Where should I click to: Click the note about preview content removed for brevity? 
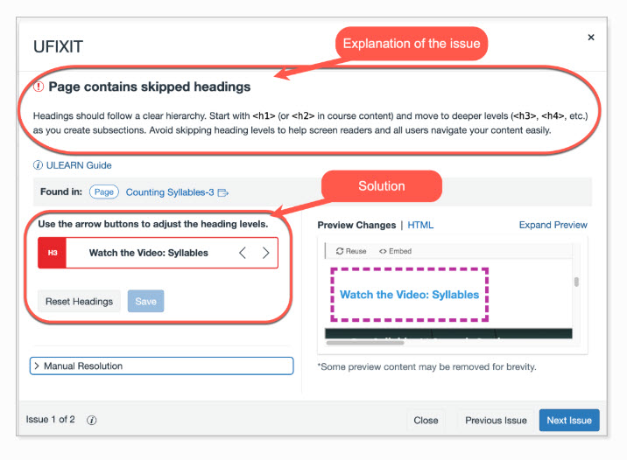pos(426,367)
